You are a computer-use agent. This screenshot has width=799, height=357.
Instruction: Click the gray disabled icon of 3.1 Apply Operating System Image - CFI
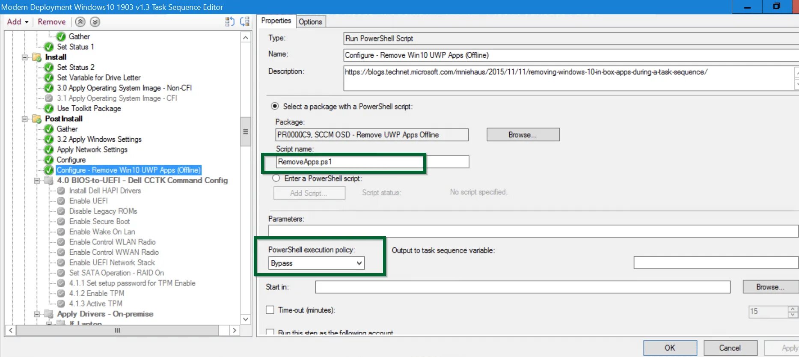tap(49, 98)
